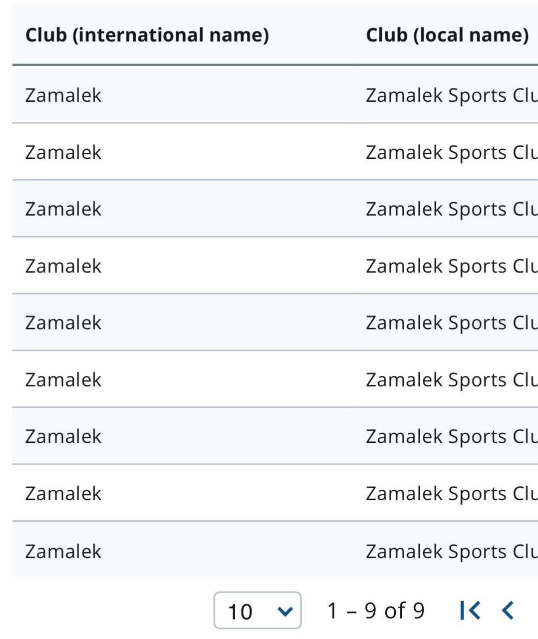This screenshot has height=639, width=538.
Task: Click Zamalek in the fourth table row
Action: click(63, 266)
